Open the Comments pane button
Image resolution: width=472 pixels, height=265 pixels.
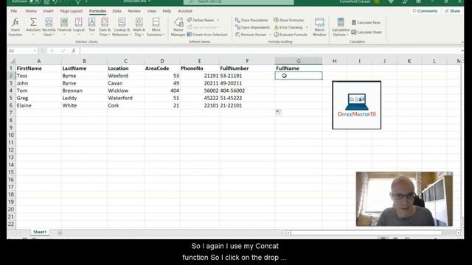coord(425,11)
